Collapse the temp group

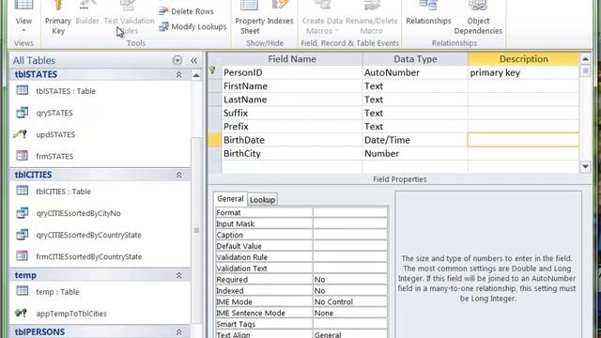click(x=179, y=275)
